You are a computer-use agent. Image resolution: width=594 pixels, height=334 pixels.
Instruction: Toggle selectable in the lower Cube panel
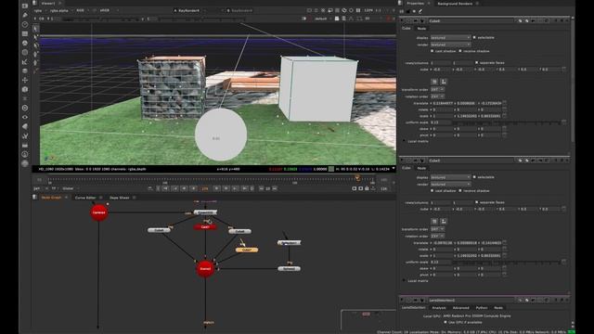[474, 177]
